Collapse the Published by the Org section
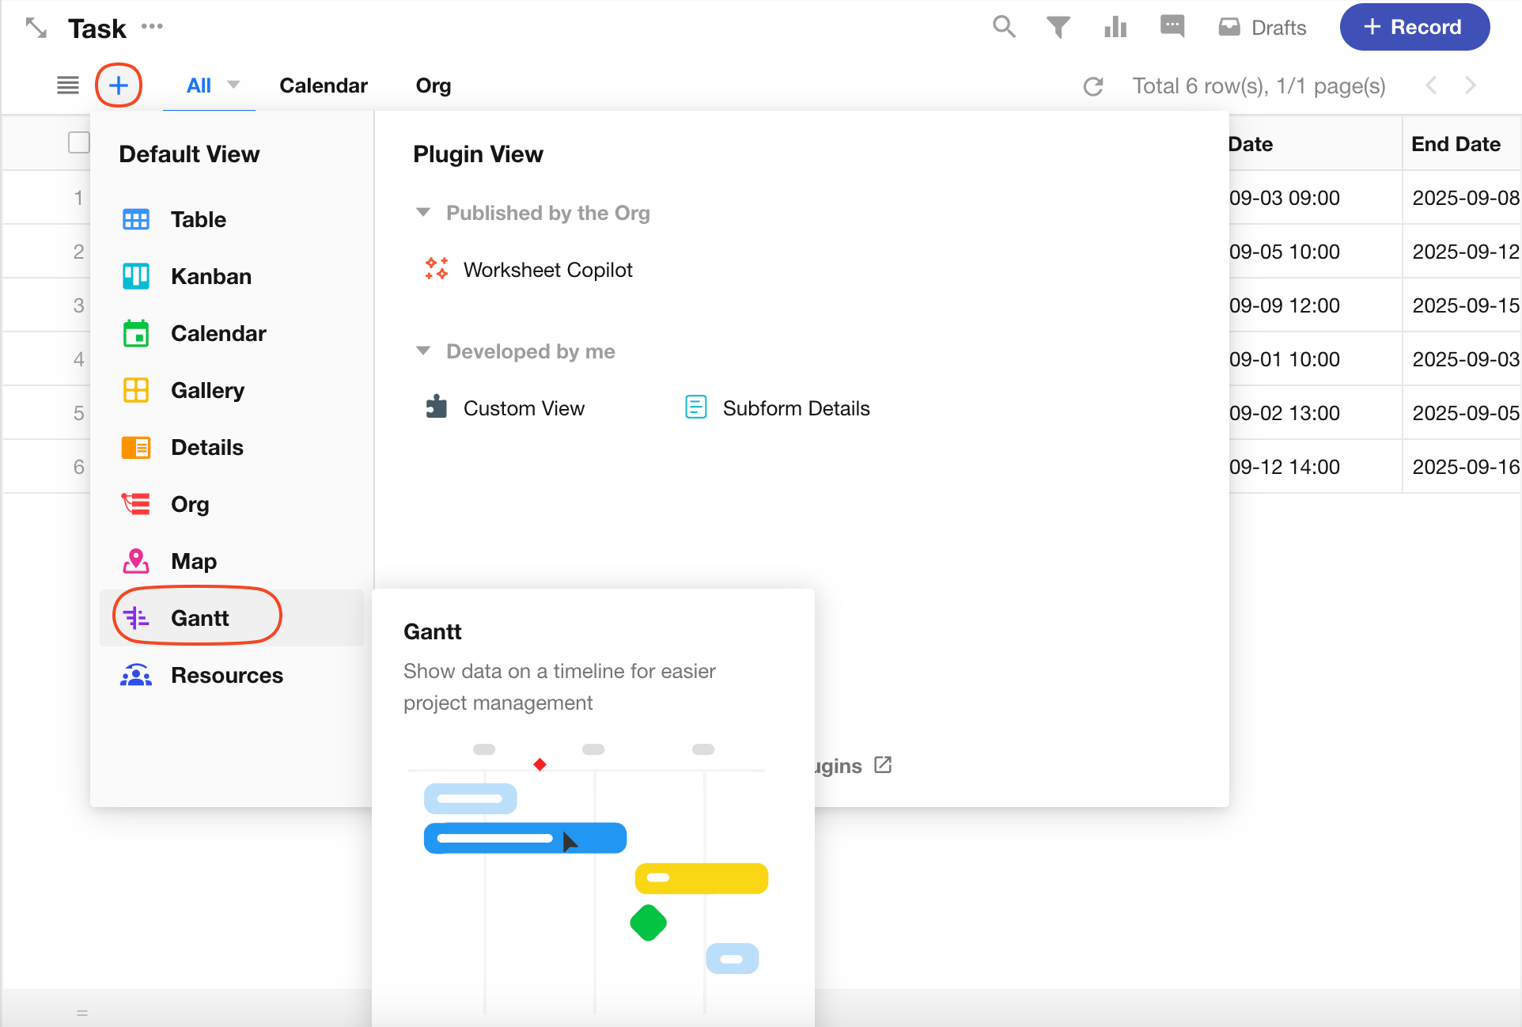Image resolution: width=1522 pixels, height=1027 pixels. (423, 213)
